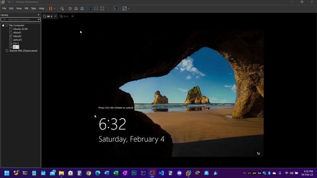The image size is (317, 178).
Task: Click the orange Suspend VM pause button
Action: tap(51, 8)
